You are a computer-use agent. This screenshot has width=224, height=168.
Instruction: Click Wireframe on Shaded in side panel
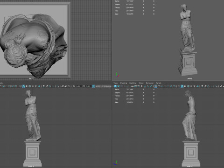coord(188,86)
